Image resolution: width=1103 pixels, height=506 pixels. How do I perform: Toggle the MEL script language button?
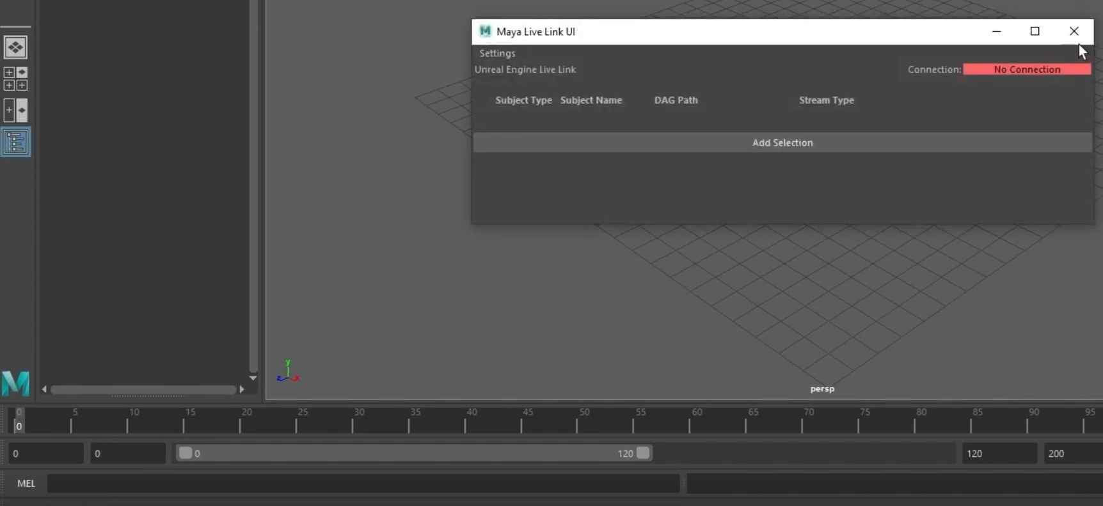point(26,484)
